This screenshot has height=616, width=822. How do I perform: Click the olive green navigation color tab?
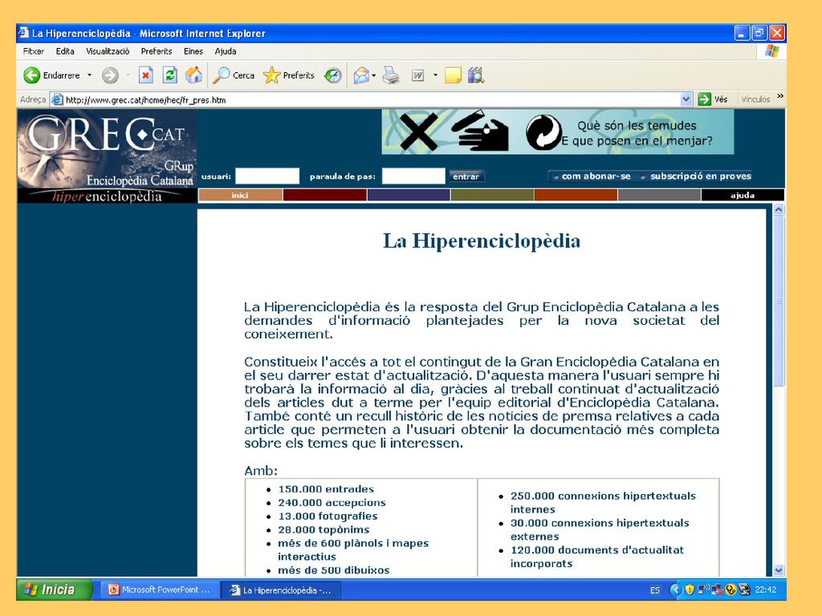[492, 196]
